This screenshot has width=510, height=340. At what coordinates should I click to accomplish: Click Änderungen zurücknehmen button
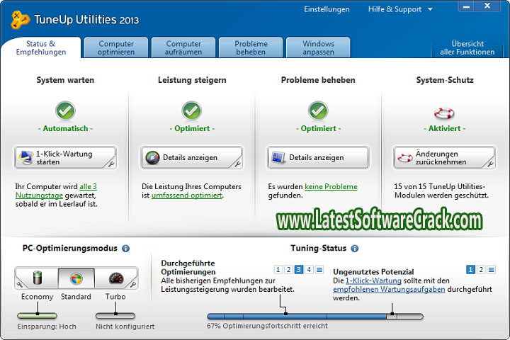(444, 157)
